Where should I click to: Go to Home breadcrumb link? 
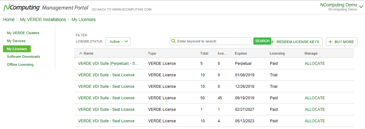pyautogui.click(x=9, y=20)
